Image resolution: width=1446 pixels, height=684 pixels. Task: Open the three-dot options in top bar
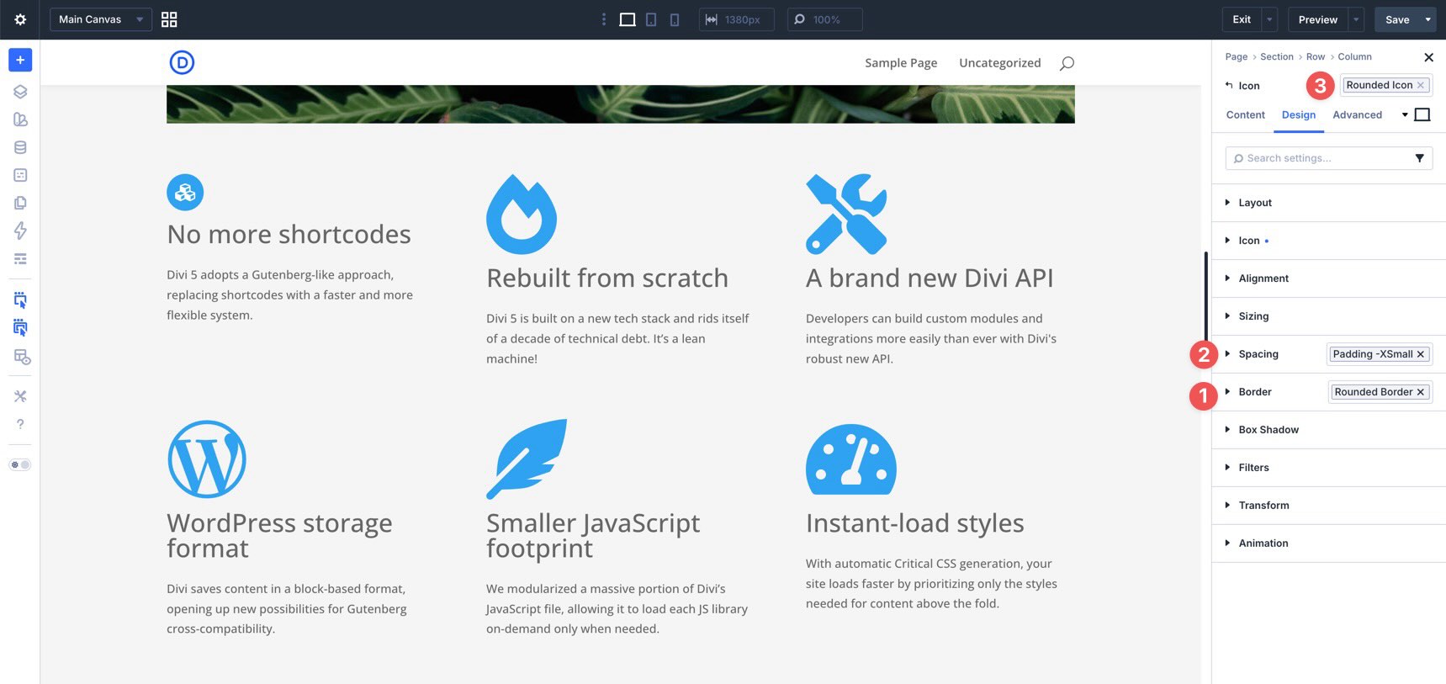pyautogui.click(x=603, y=19)
